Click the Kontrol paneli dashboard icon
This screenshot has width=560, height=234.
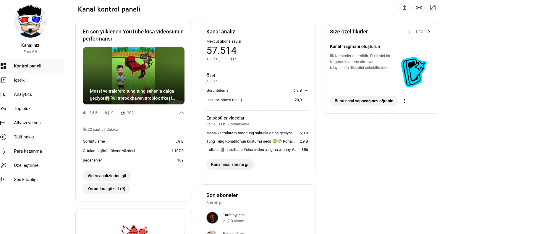(3, 66)
